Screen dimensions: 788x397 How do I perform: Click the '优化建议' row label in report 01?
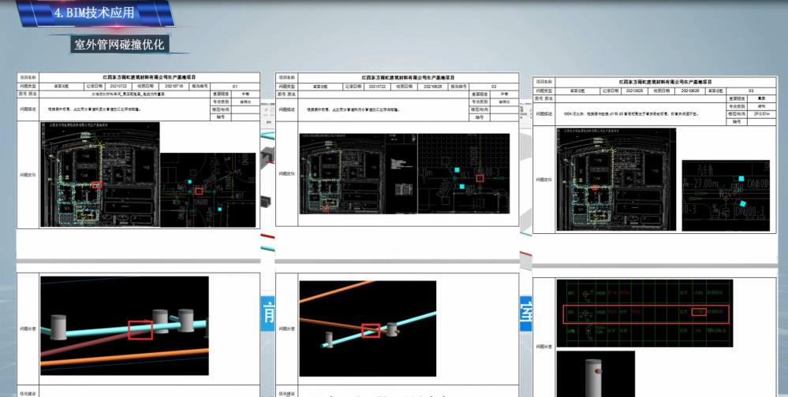pos(28,393)
